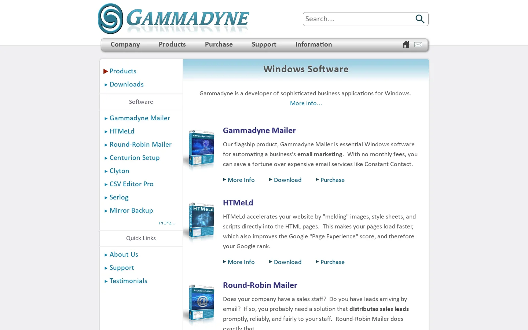
Task: Open contact via envelope icon
Action: (x=418, y=45)
